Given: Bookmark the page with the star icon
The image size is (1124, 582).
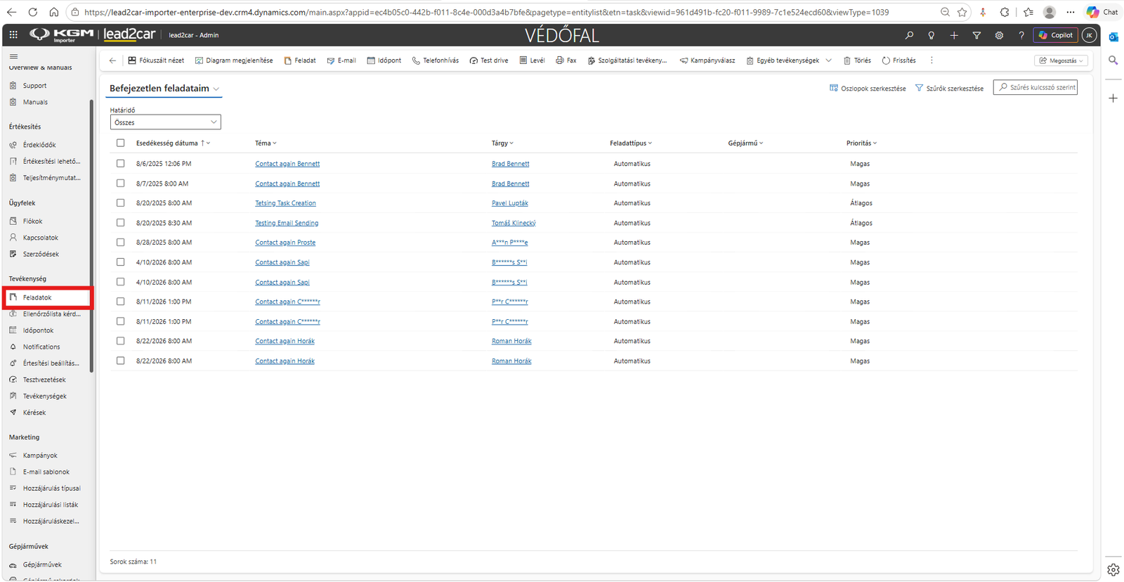Looking at the screenshot, I should [962, 12].
